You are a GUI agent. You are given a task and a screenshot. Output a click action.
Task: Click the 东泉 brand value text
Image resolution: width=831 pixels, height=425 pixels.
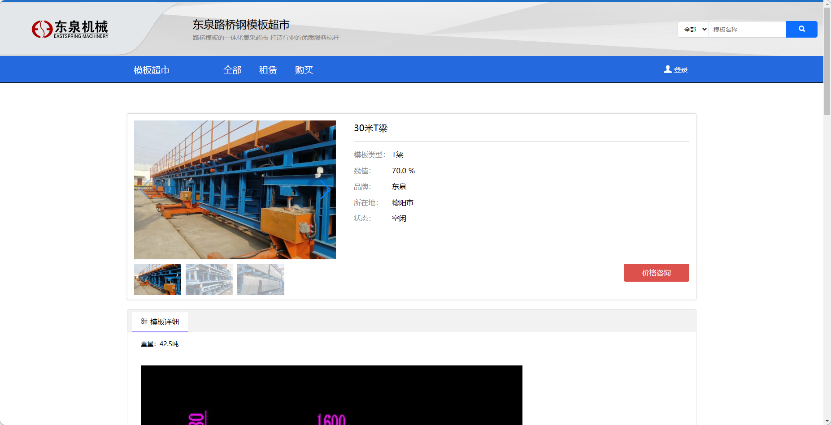pyautogui.click(x=399, y=186)
